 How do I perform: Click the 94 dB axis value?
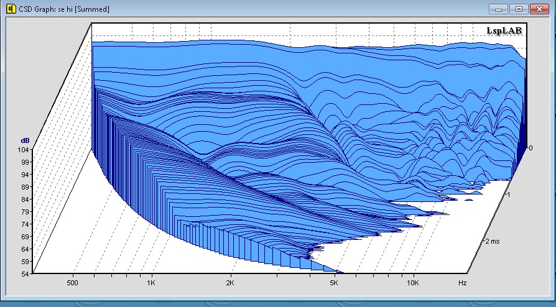[x=24, y=175]
